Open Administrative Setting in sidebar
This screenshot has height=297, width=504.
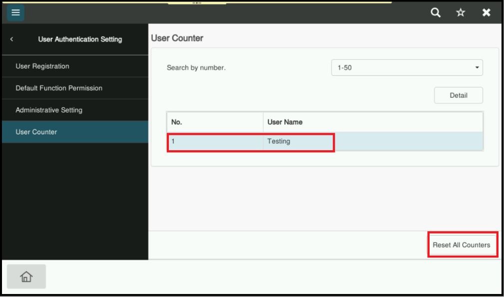click(x=49, y=110)
